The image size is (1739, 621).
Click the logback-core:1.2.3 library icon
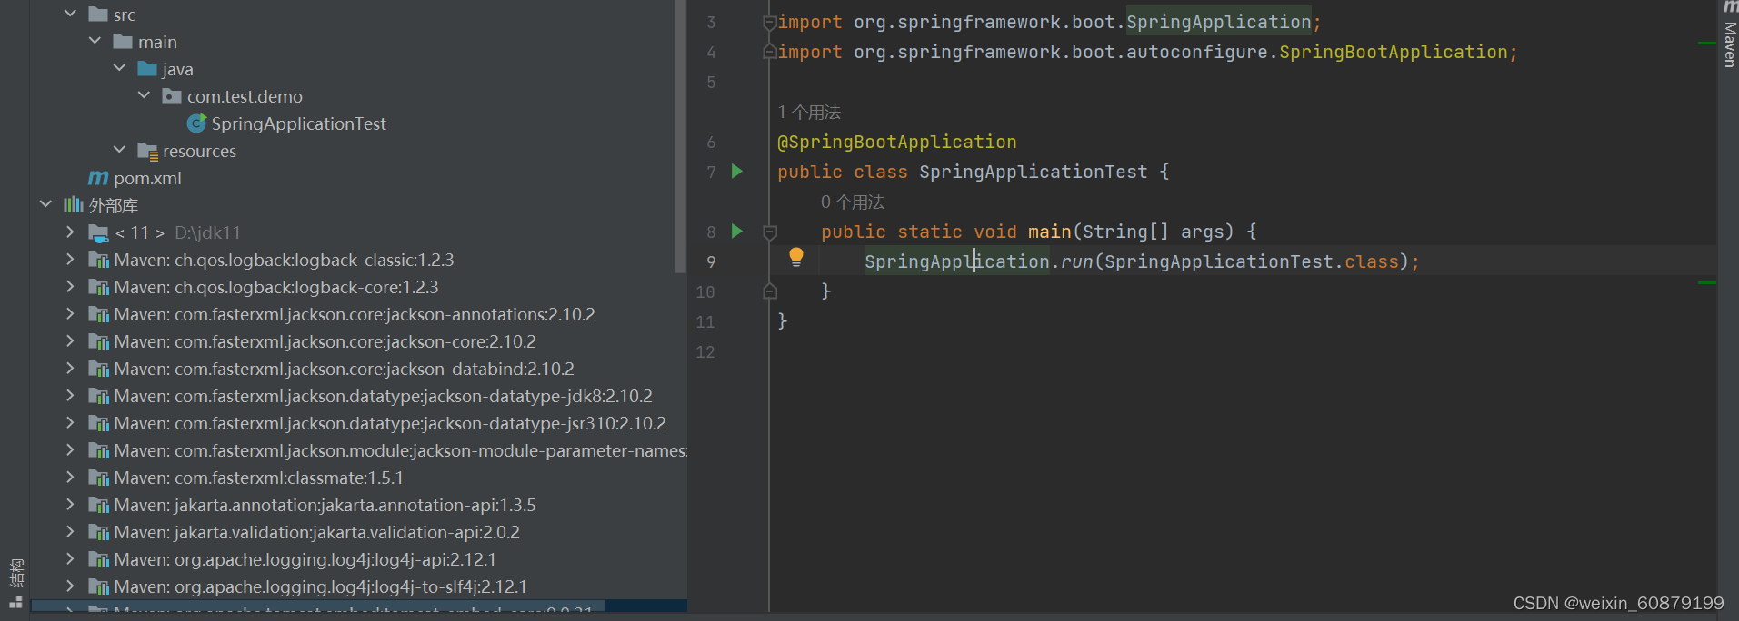(x=98, y=288)
